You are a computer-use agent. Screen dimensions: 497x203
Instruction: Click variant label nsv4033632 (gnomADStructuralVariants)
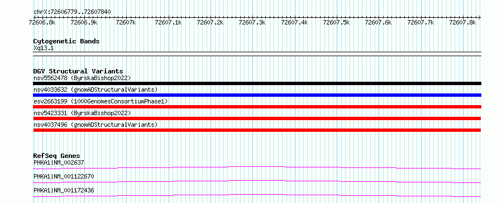95,90
